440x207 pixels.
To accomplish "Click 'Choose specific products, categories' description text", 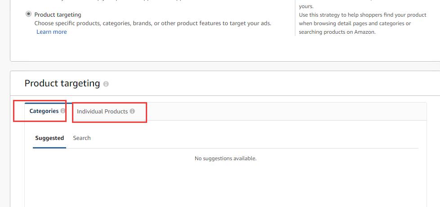I will (153, 23).
